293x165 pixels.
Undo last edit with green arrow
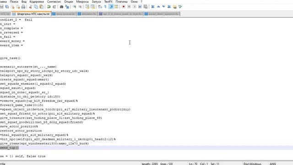click(49, 7)
